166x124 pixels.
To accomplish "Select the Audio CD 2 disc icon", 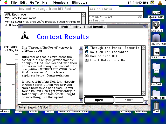I will pyautogui.click(x=156, y=25).
